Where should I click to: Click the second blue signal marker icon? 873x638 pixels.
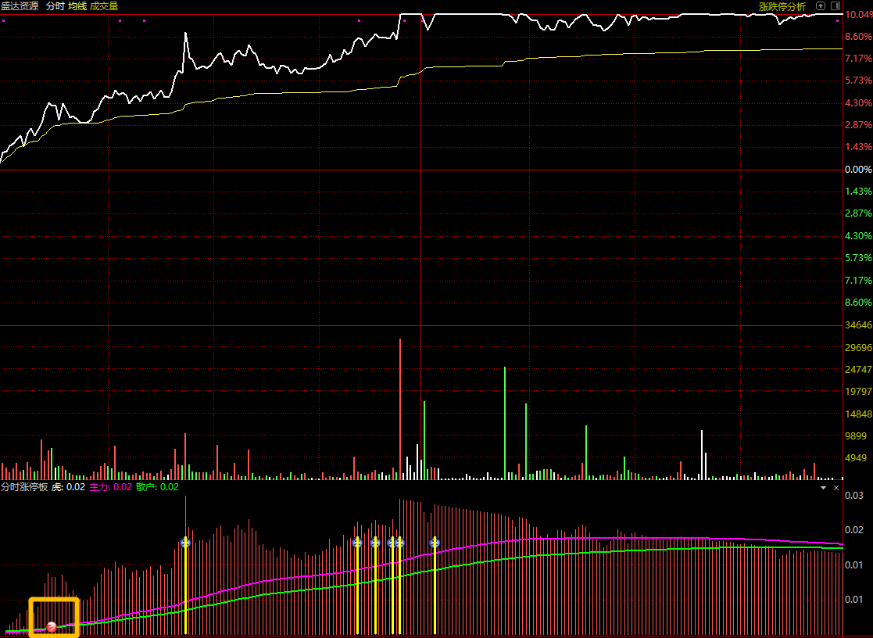click(x=357, y=542)
